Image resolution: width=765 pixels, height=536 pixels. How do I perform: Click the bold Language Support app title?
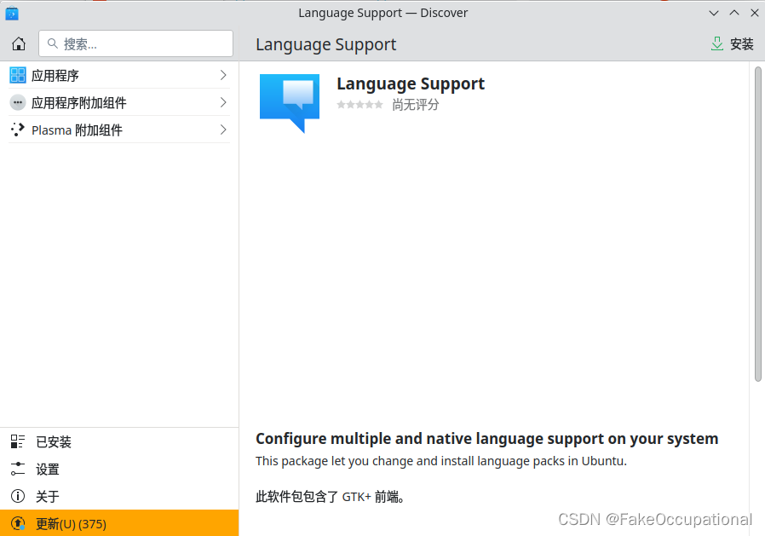point(411,84)
